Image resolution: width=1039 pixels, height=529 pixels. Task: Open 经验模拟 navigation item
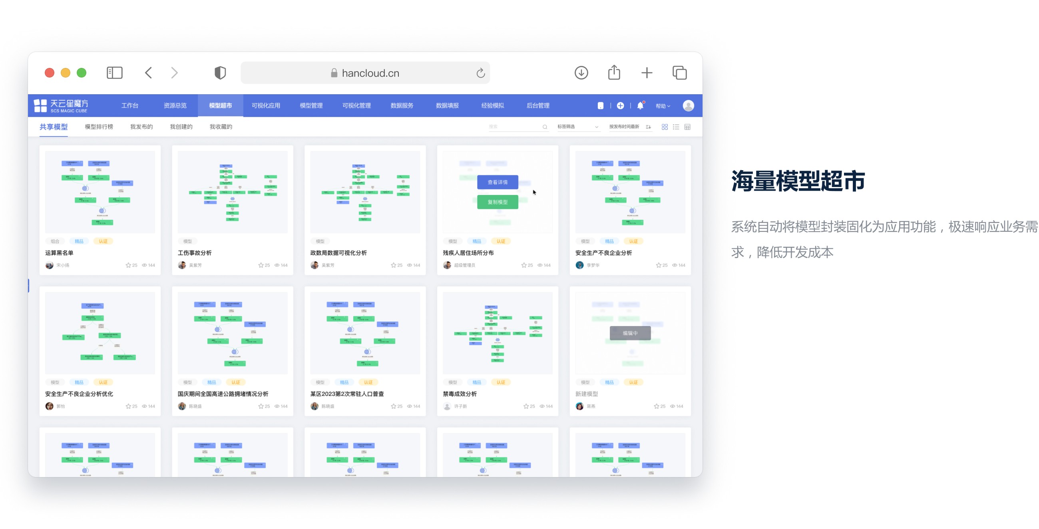click(x=492, y=105)
